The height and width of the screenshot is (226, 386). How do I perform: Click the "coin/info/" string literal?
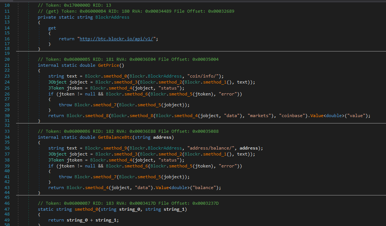(208, 76)
